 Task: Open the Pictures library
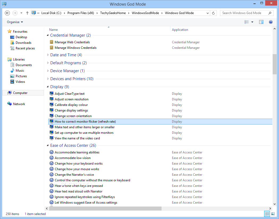tap(21, 76)
